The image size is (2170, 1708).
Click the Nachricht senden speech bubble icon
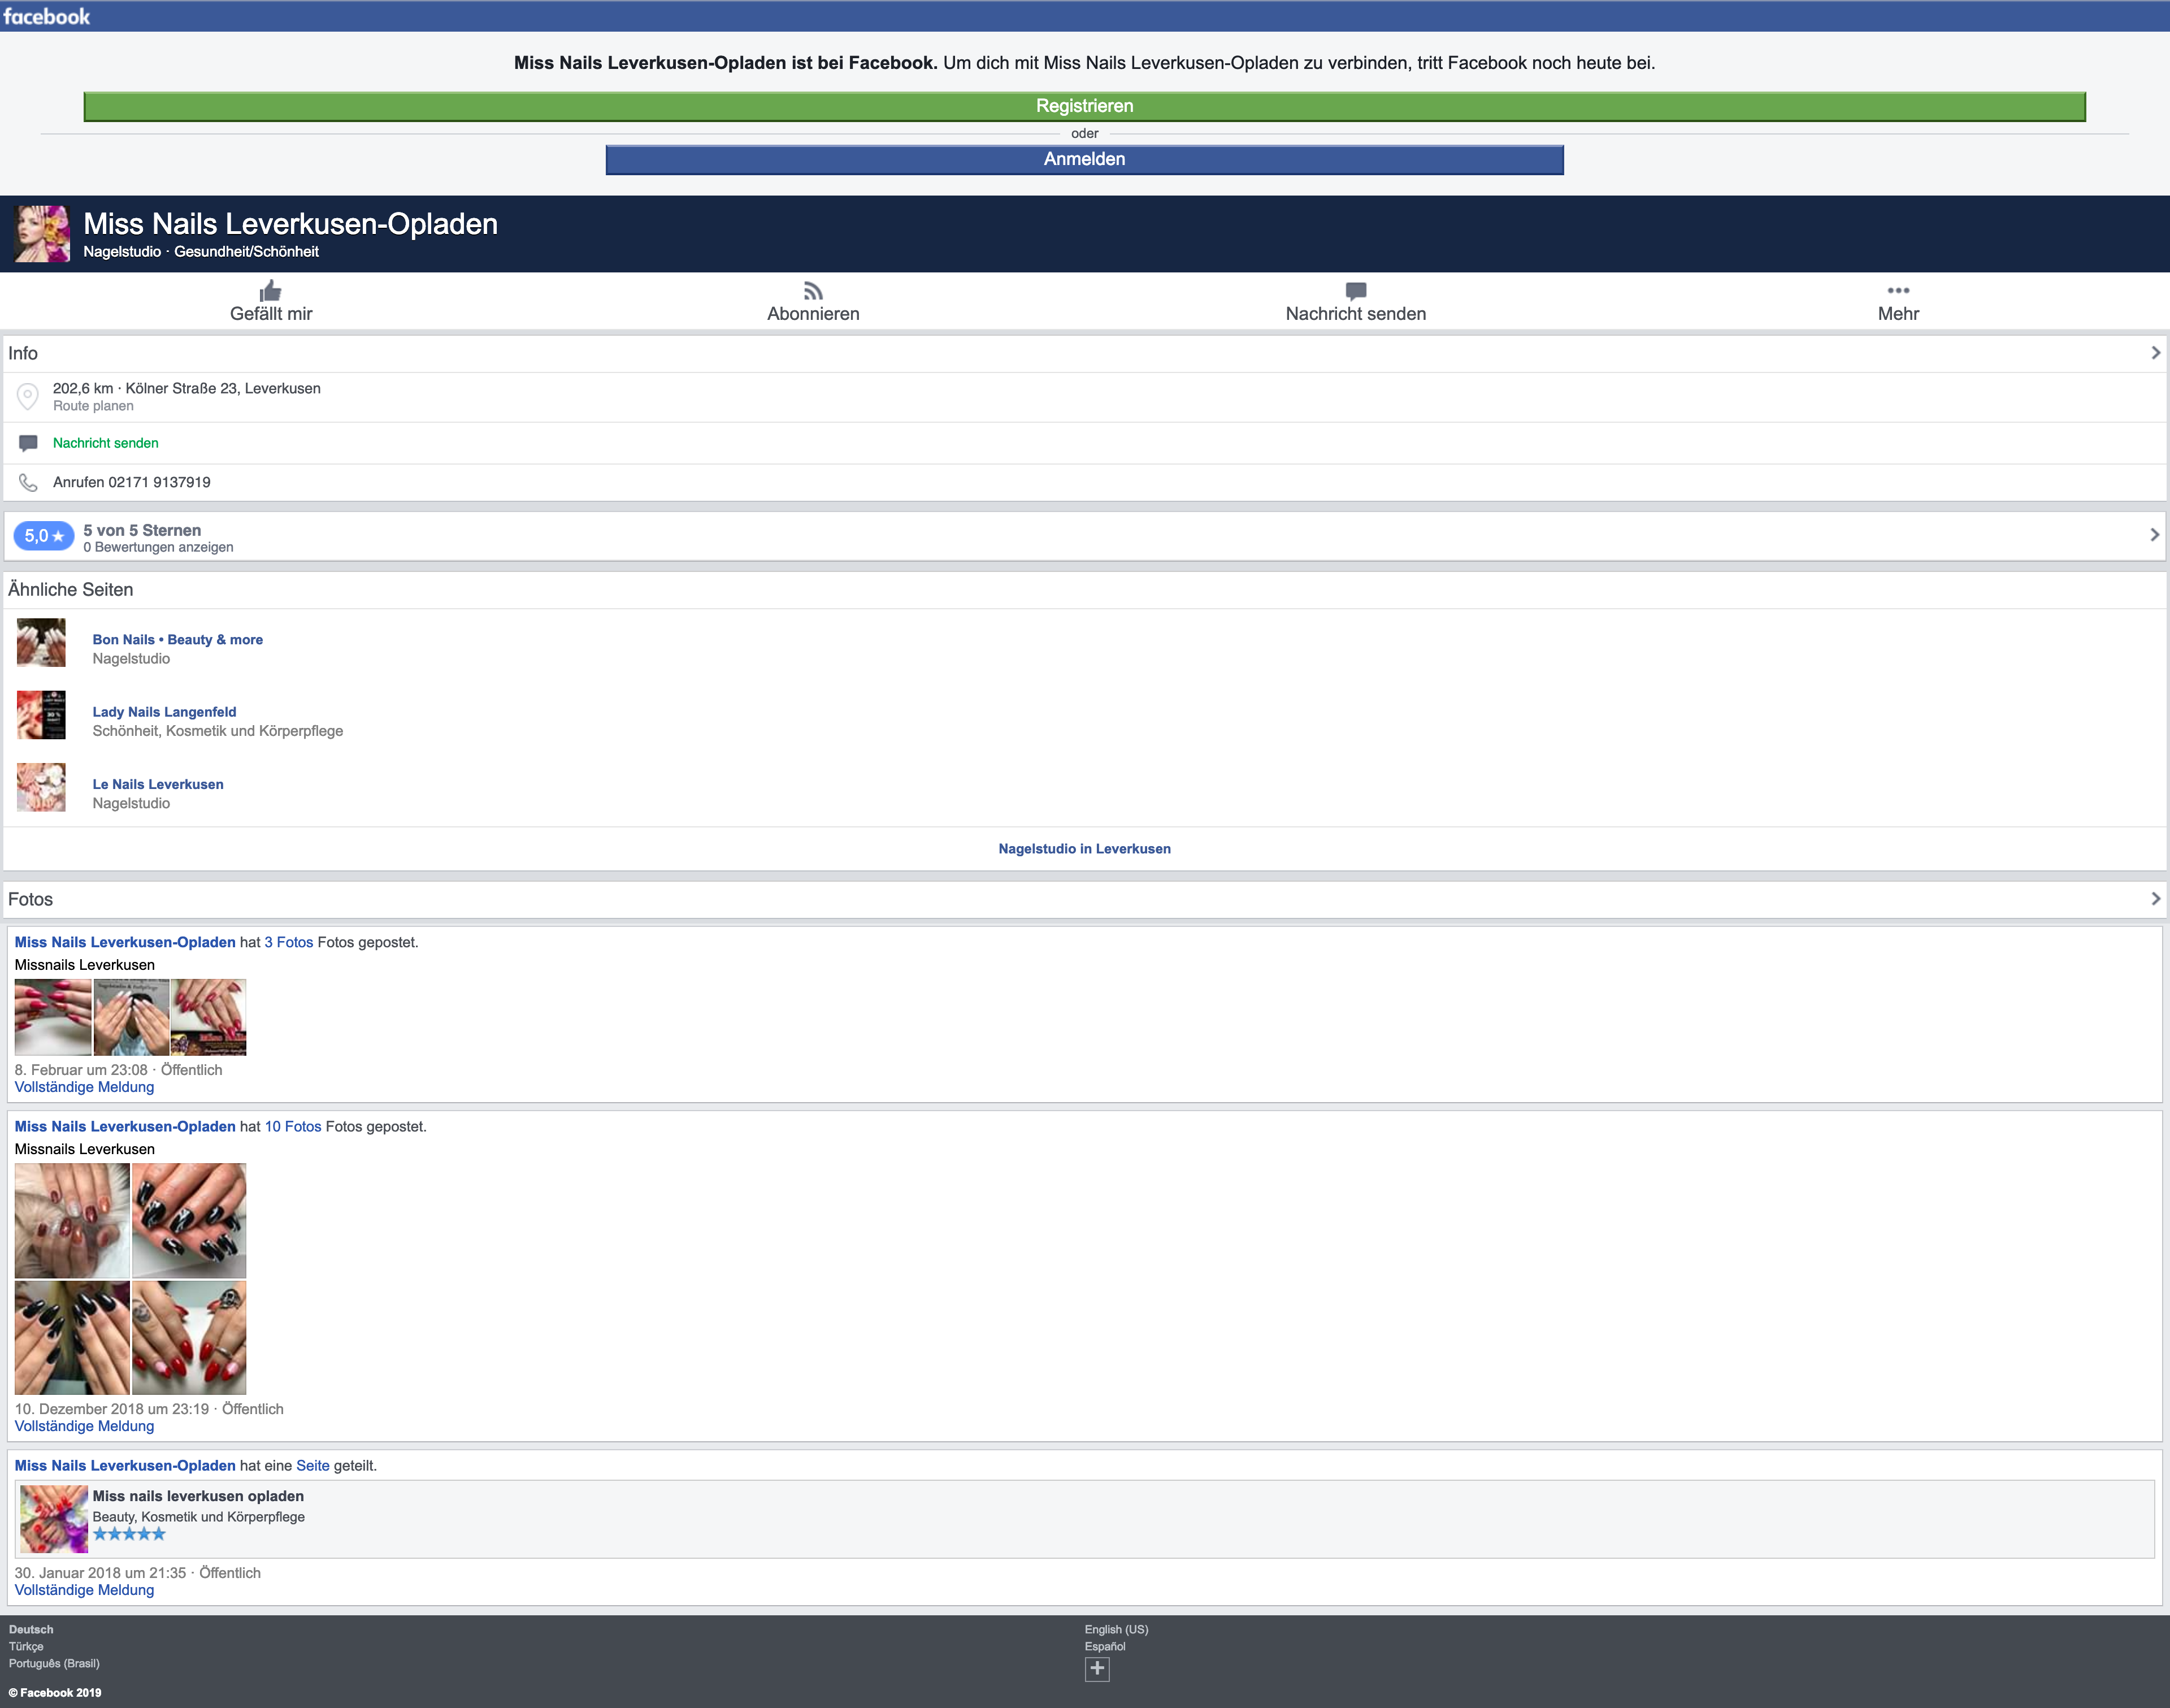(x=1356, y=291)
